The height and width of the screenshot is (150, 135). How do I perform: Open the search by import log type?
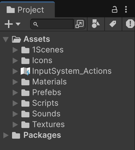click(130, 24)
